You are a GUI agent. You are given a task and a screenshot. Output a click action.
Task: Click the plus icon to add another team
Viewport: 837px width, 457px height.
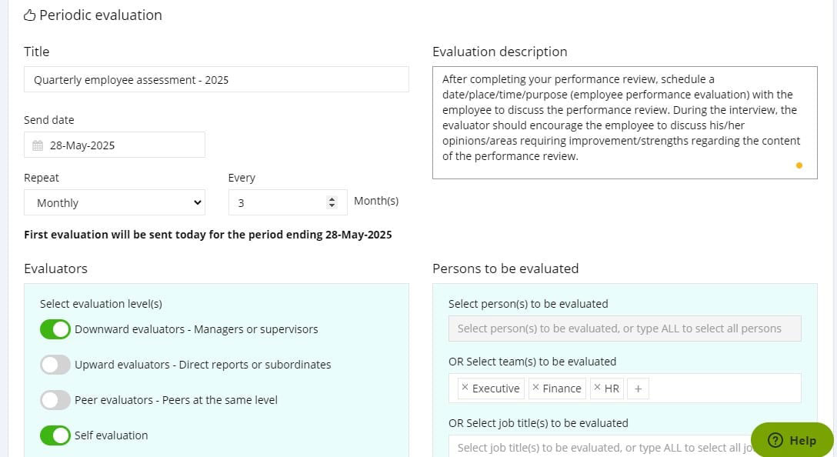tap(638, 389)
